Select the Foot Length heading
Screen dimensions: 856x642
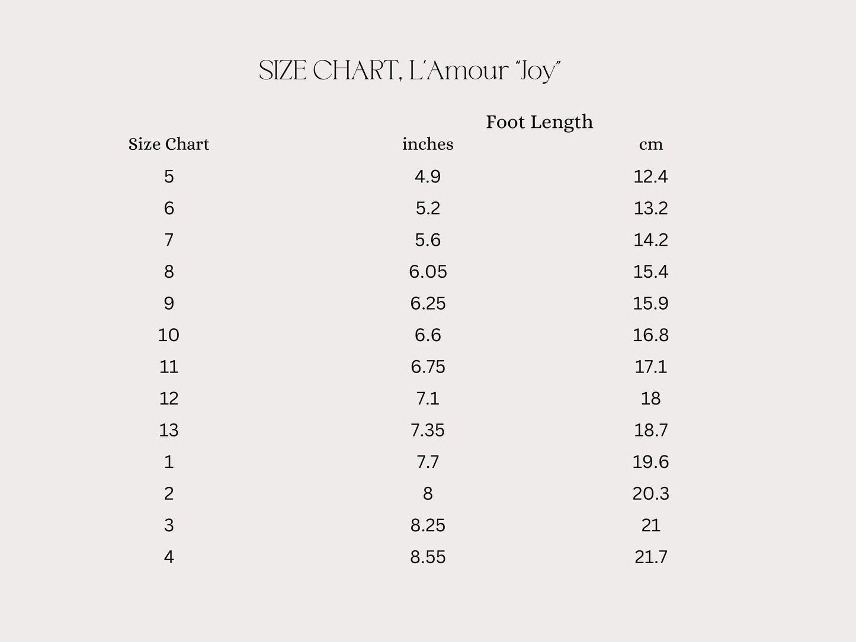(x=539, y=122)
